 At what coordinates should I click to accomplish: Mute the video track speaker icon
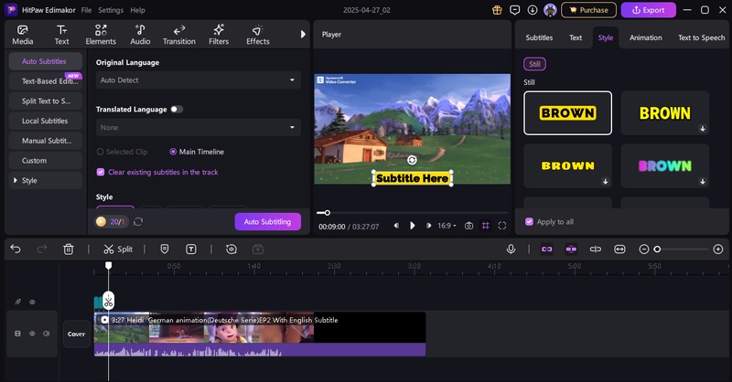[x=47, y=334]
